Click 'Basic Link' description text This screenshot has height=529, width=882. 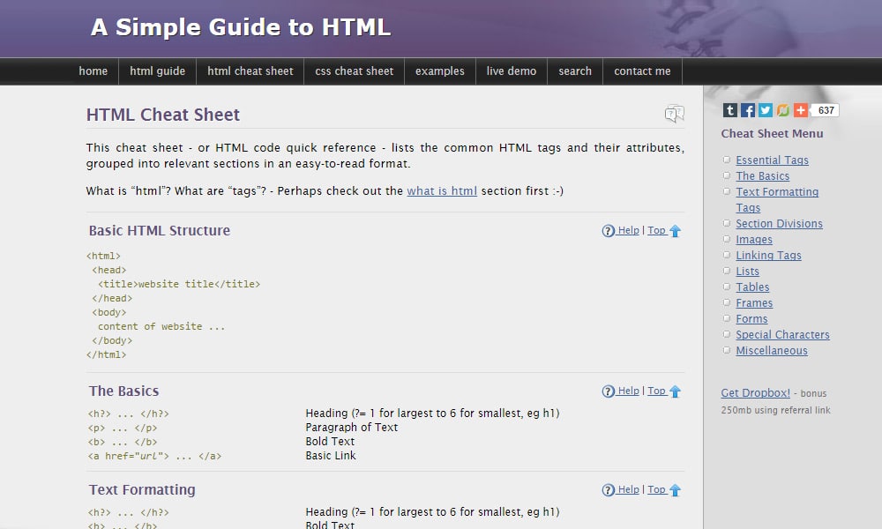pos(331,455)
